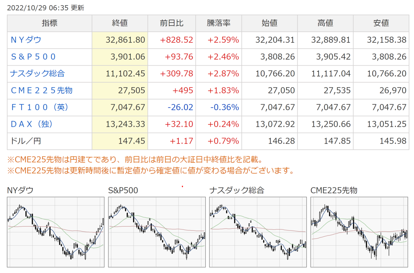Click the 終値 column header

pos(120,23)
